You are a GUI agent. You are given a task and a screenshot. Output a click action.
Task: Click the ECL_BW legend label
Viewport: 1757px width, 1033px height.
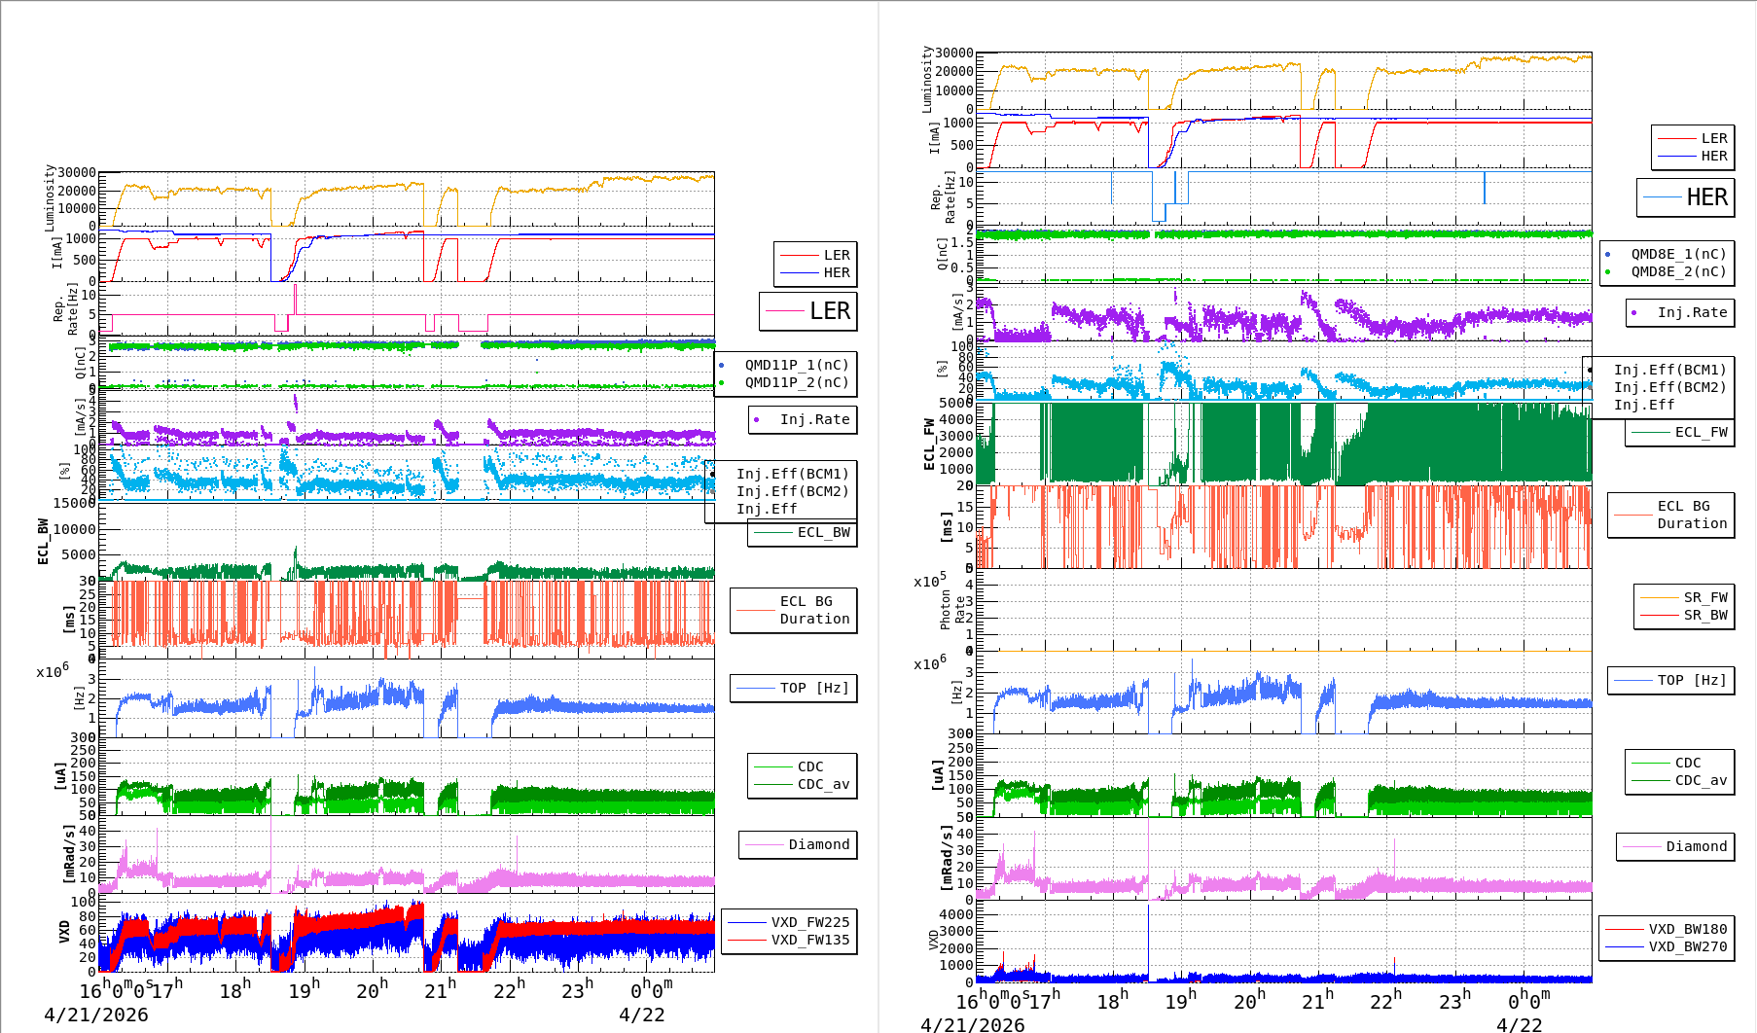823,532
